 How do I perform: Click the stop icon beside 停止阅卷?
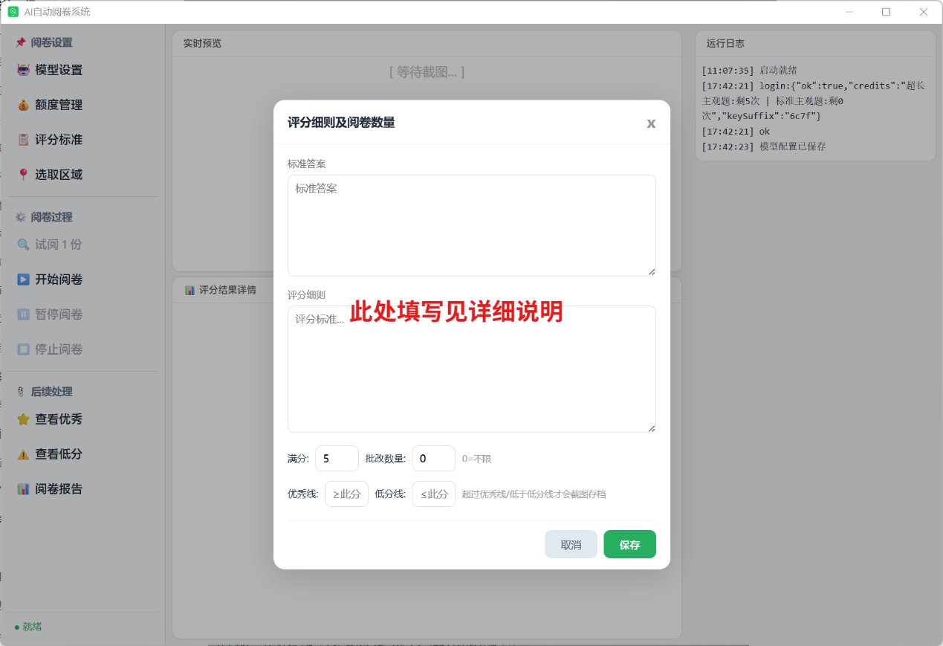pos(23,349)
